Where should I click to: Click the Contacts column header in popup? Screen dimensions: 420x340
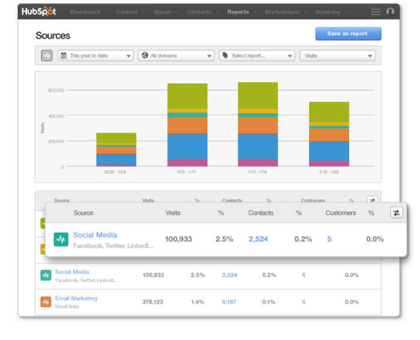260,213
